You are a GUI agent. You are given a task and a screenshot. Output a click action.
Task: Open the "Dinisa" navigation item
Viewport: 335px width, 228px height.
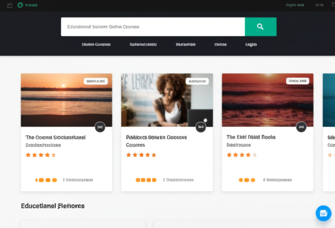tap(220, 44)
